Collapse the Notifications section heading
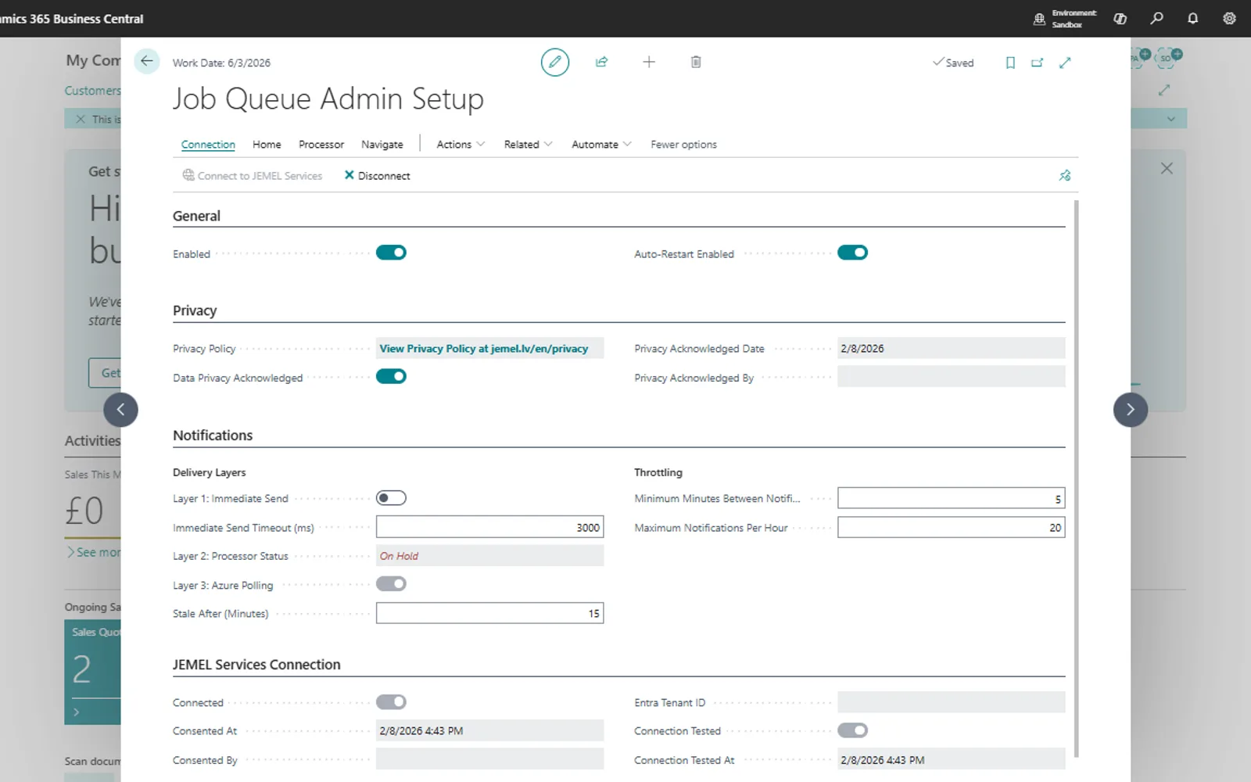The image size is (1251, 782). (x=213, y=436)
